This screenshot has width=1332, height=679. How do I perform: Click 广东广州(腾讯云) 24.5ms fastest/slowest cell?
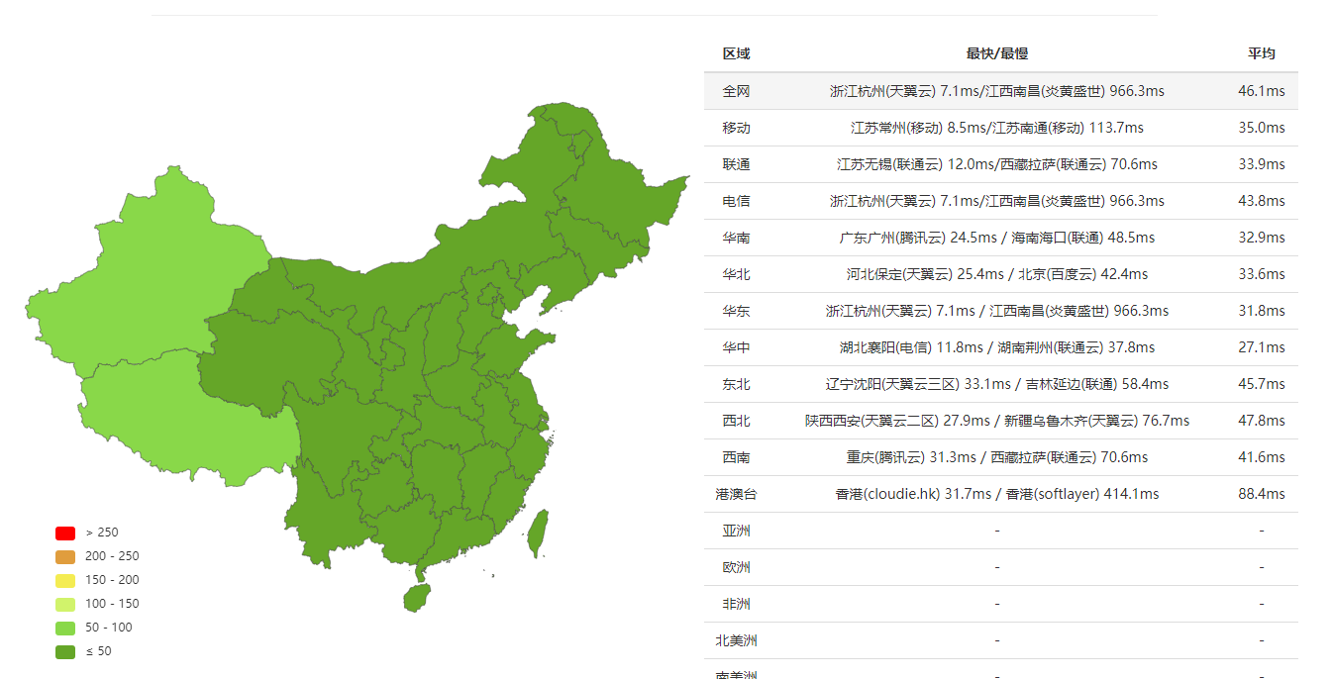pyautogui.click(x=997, y=238)
